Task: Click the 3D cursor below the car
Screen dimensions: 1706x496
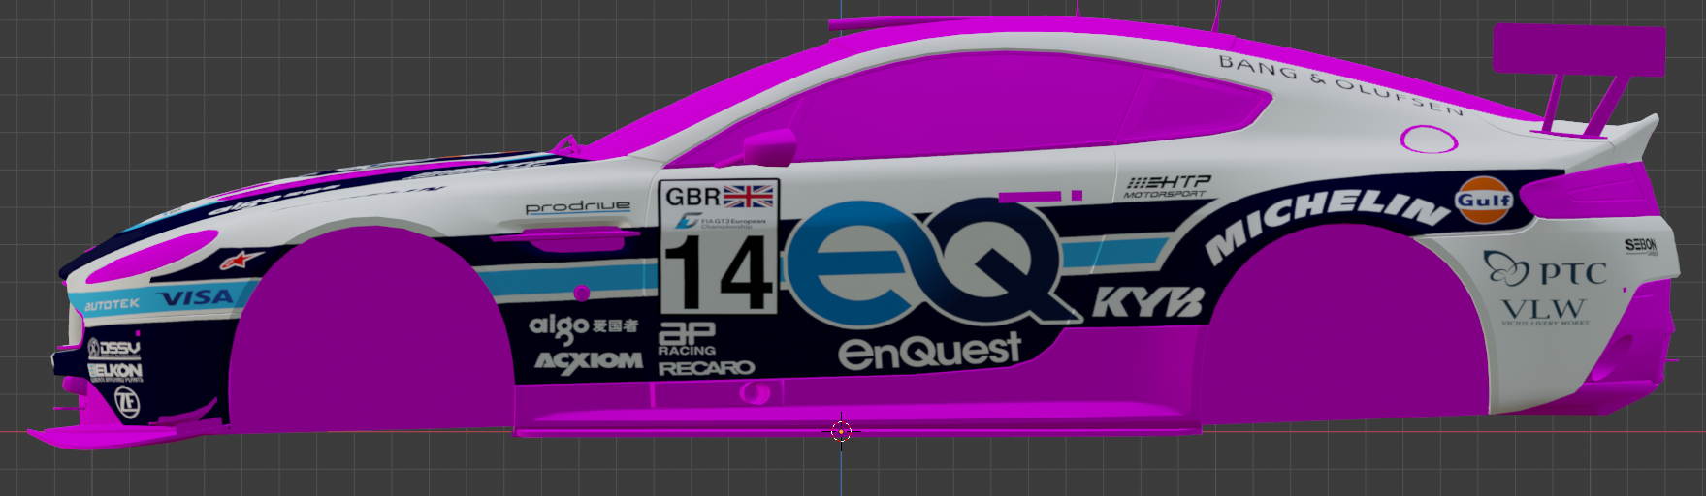Action: click(841, 431)
